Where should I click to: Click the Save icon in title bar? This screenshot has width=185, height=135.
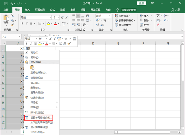coord(6,3)
